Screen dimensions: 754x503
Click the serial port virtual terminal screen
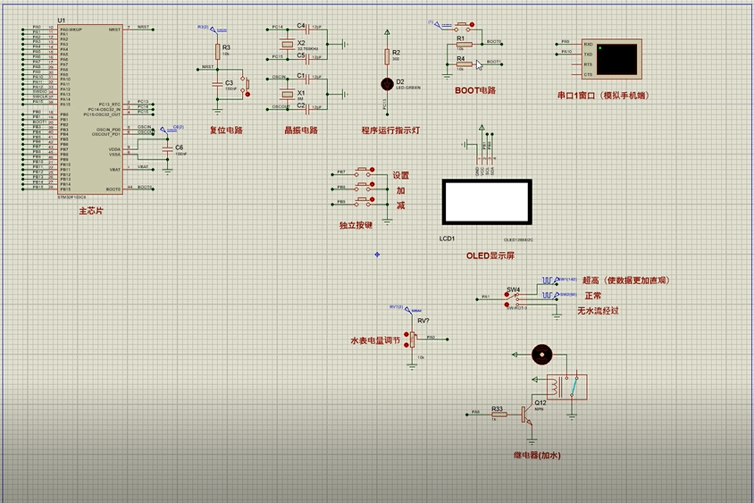click(x=617, y=59)
